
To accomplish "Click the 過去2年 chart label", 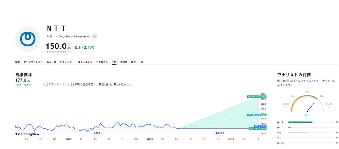I will coord(97,133).
